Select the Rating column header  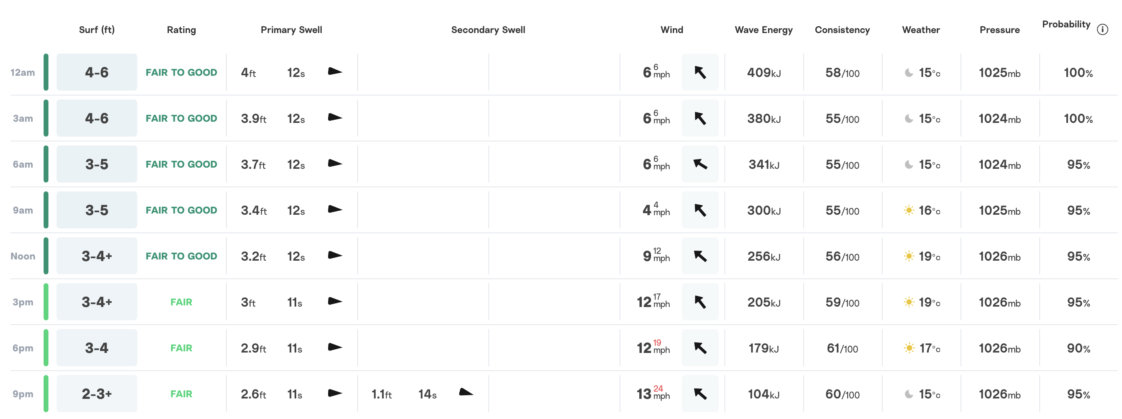tap(181, 29)
